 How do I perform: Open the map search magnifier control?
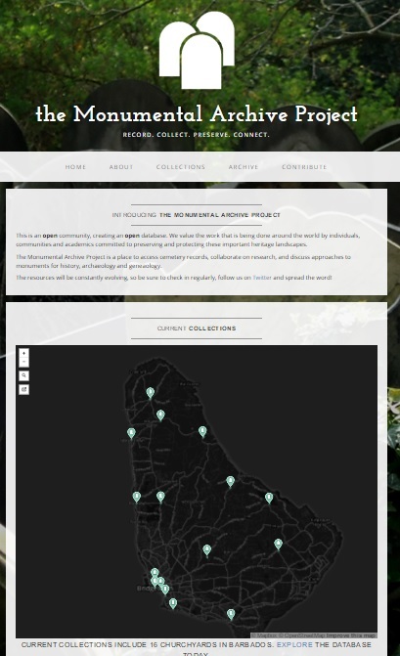23,375
